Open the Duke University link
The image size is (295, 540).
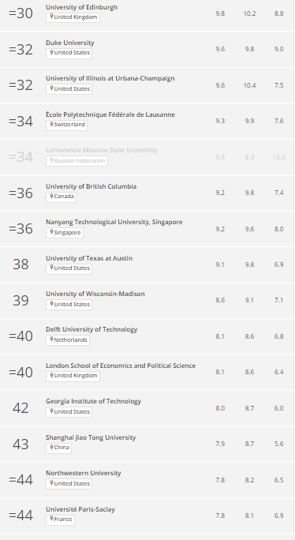70,43
